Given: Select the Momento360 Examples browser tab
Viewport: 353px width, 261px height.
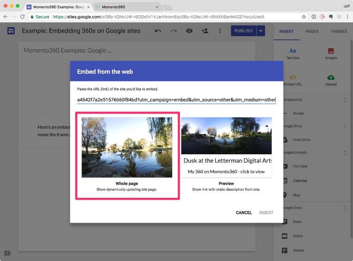Looking at the screenshot, I should point(58,7).
